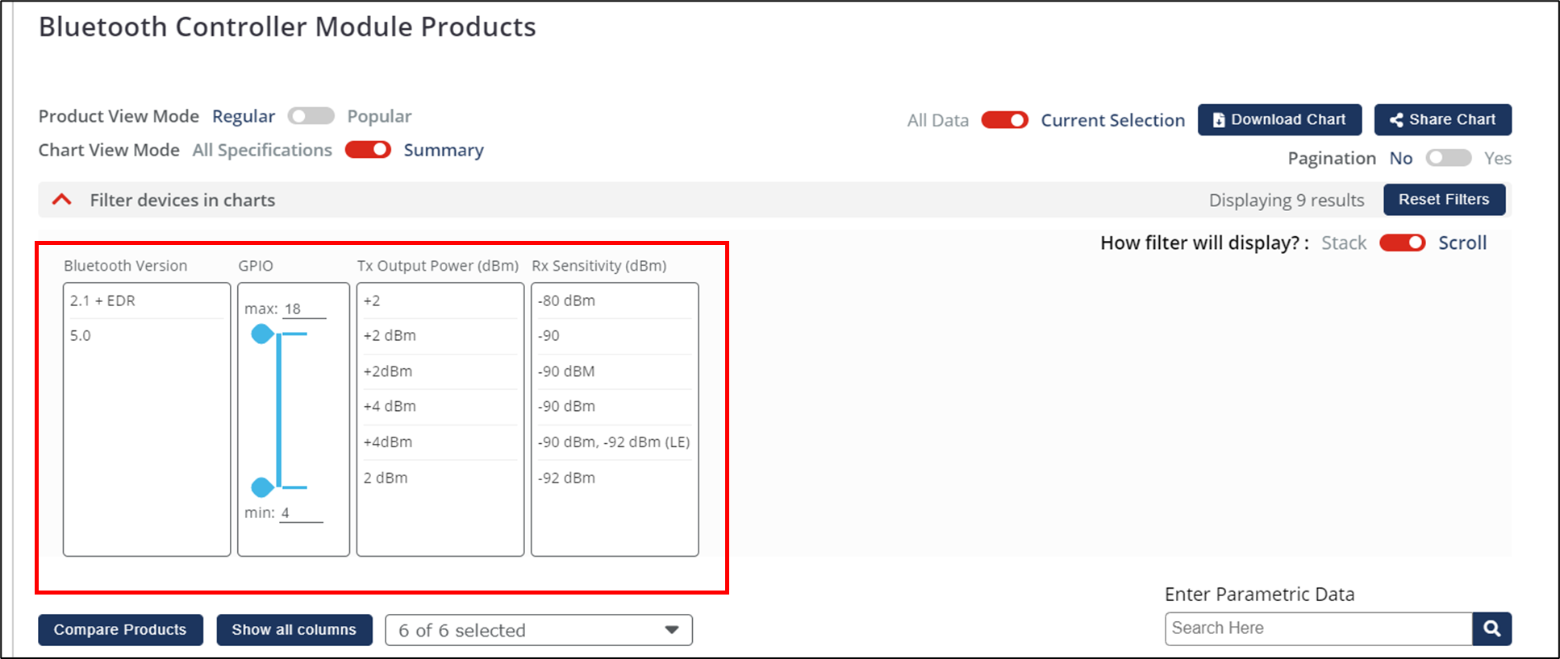Select Rx Sensitivity -90 option
Image resolution: width=1560 pixels, height=659 pixels.
coord(615,336)
